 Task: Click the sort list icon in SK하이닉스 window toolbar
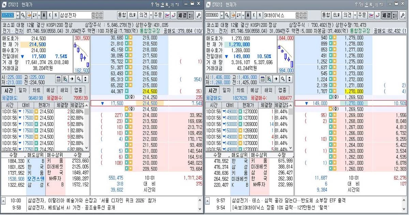pos(239,15)
